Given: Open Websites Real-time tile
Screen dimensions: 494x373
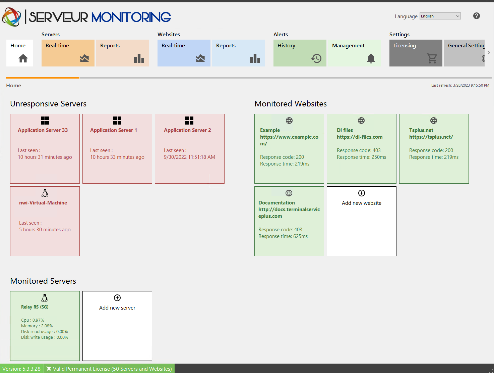Looking at the screenshot, I should [x=184, y=53].
